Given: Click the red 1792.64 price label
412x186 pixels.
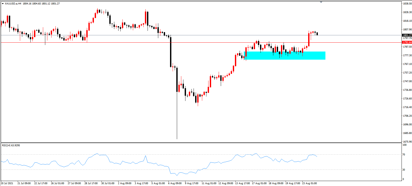Looking at the screenshot, I should point(407,42).
